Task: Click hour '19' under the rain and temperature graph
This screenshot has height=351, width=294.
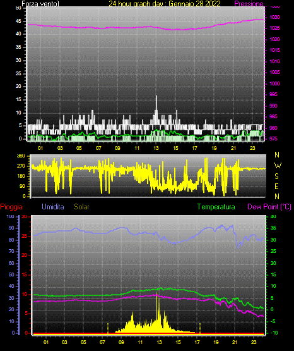Action: (216, 342)
